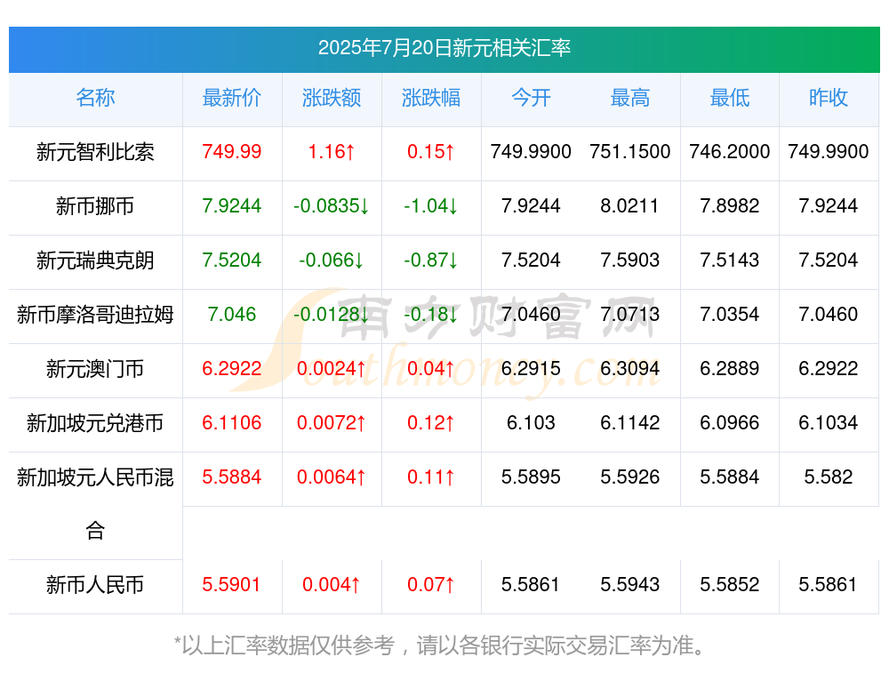Click the high value 5.5926
Viewport: 889px width, 673px height.
[630, 477]
